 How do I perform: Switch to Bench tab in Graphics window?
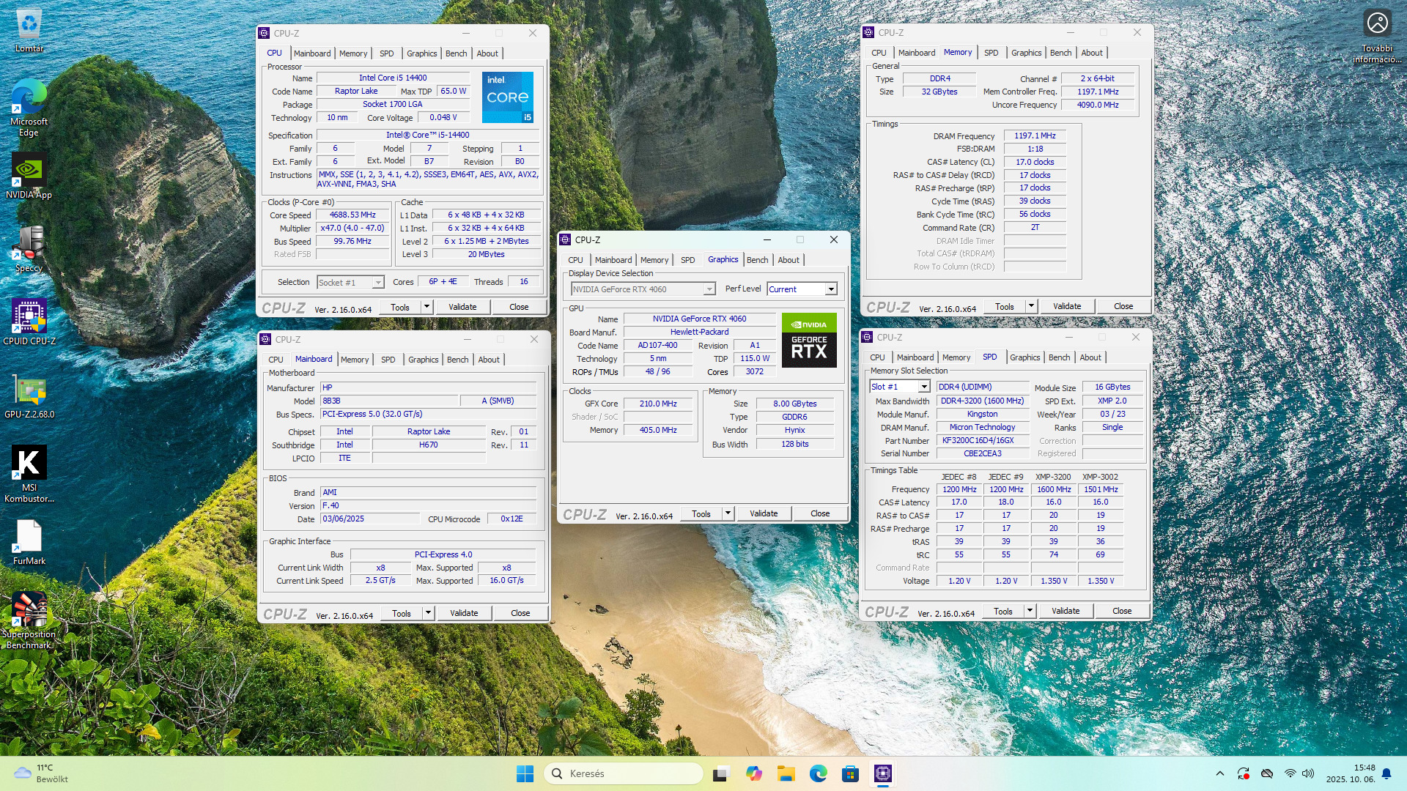(x=757, y=260)
